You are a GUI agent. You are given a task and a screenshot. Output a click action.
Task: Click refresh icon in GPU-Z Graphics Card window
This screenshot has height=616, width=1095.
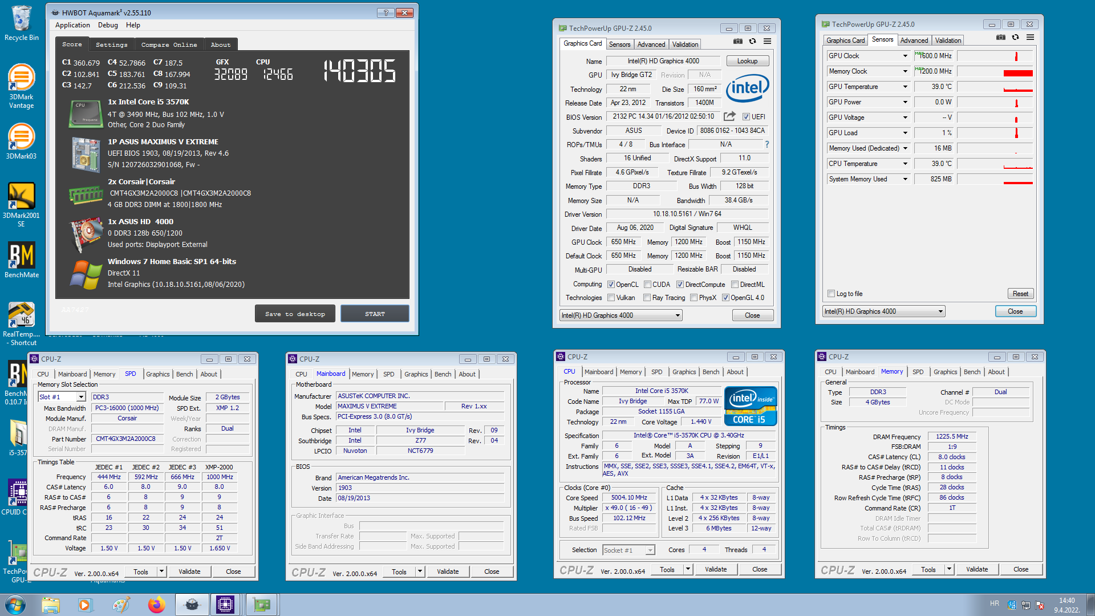pyautogui.click(x=753, y=41)
